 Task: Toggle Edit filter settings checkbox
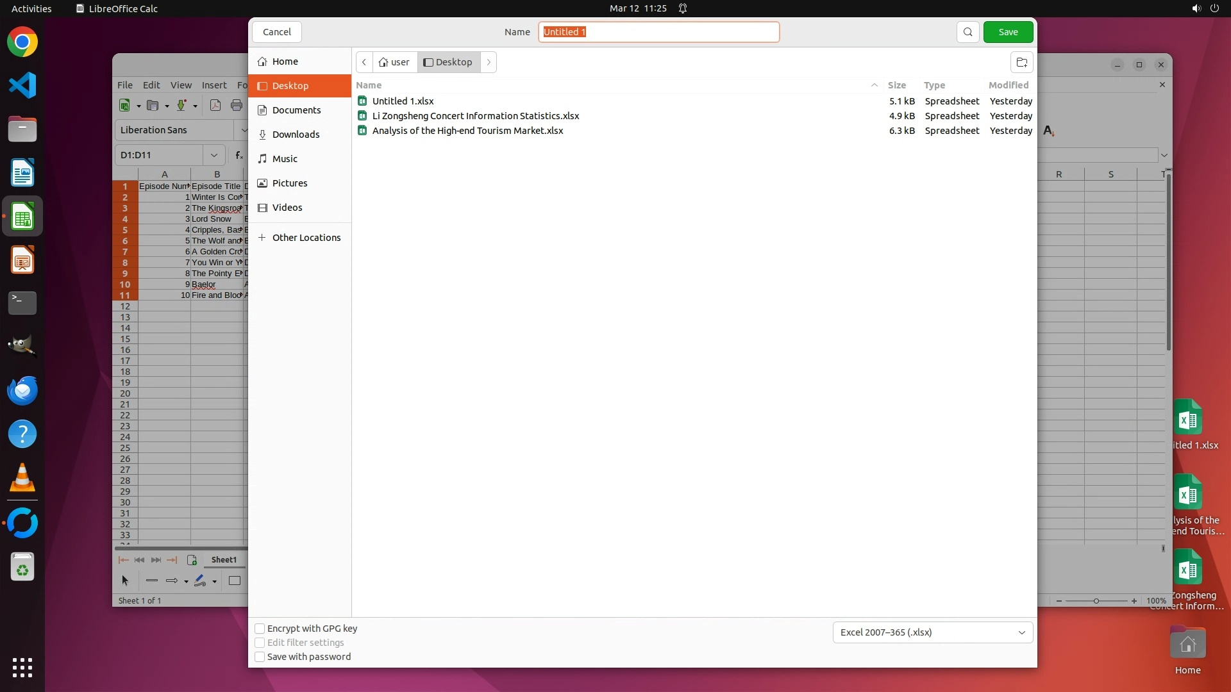260,643
